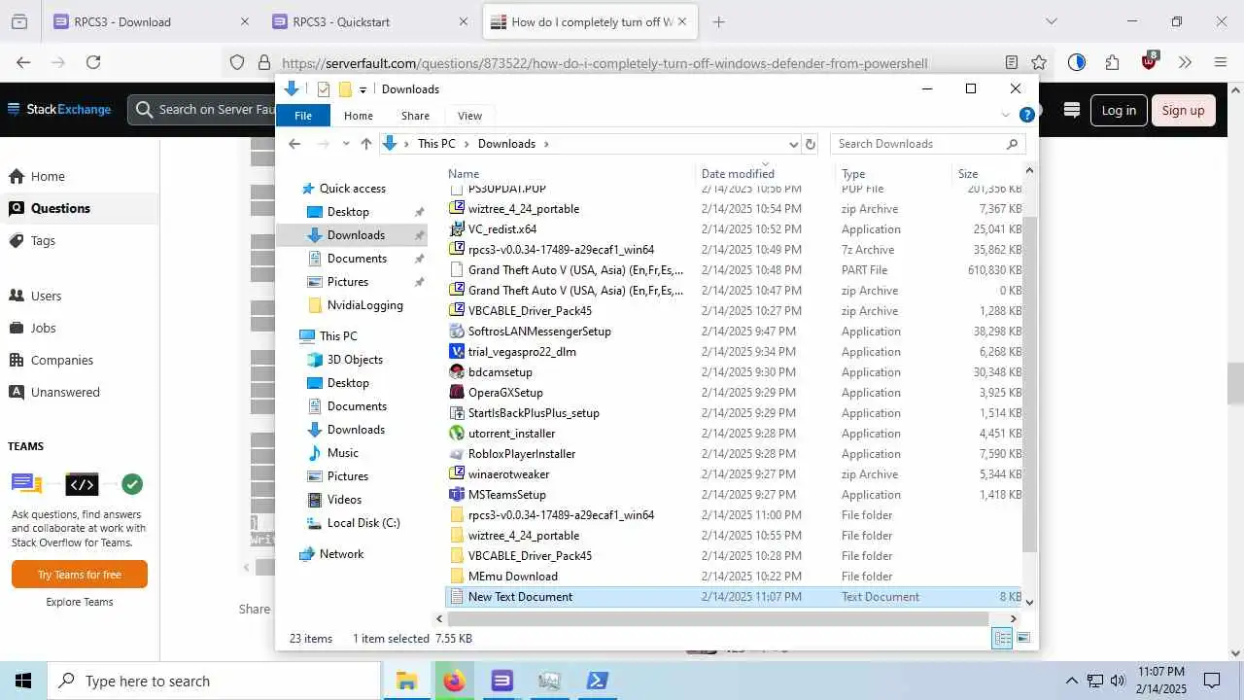Screen dimensions: 1244x700
Task: Click the Firefox bookmark star icon
Action: coord(1039,62)
